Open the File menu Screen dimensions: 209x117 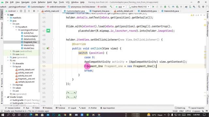pyautogui.click(x=7, y=2)
